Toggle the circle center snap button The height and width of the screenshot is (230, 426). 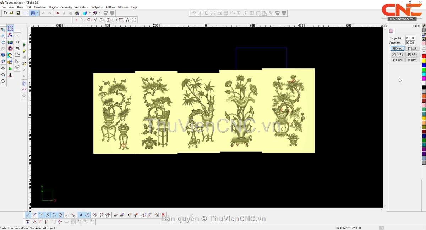(x=60, y=215)
